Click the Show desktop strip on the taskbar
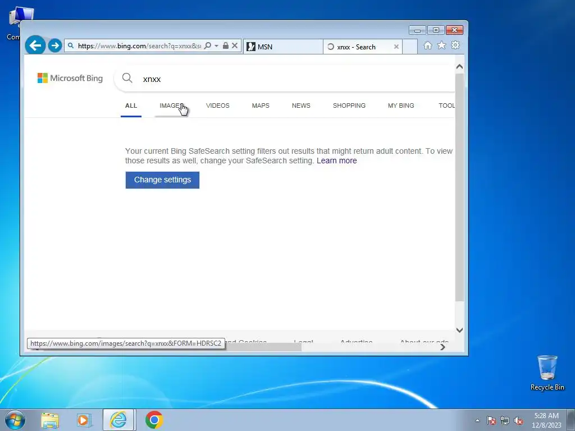The width and height of the screenshot is (575, 431). pyautogui.click(x=571, y=420)
